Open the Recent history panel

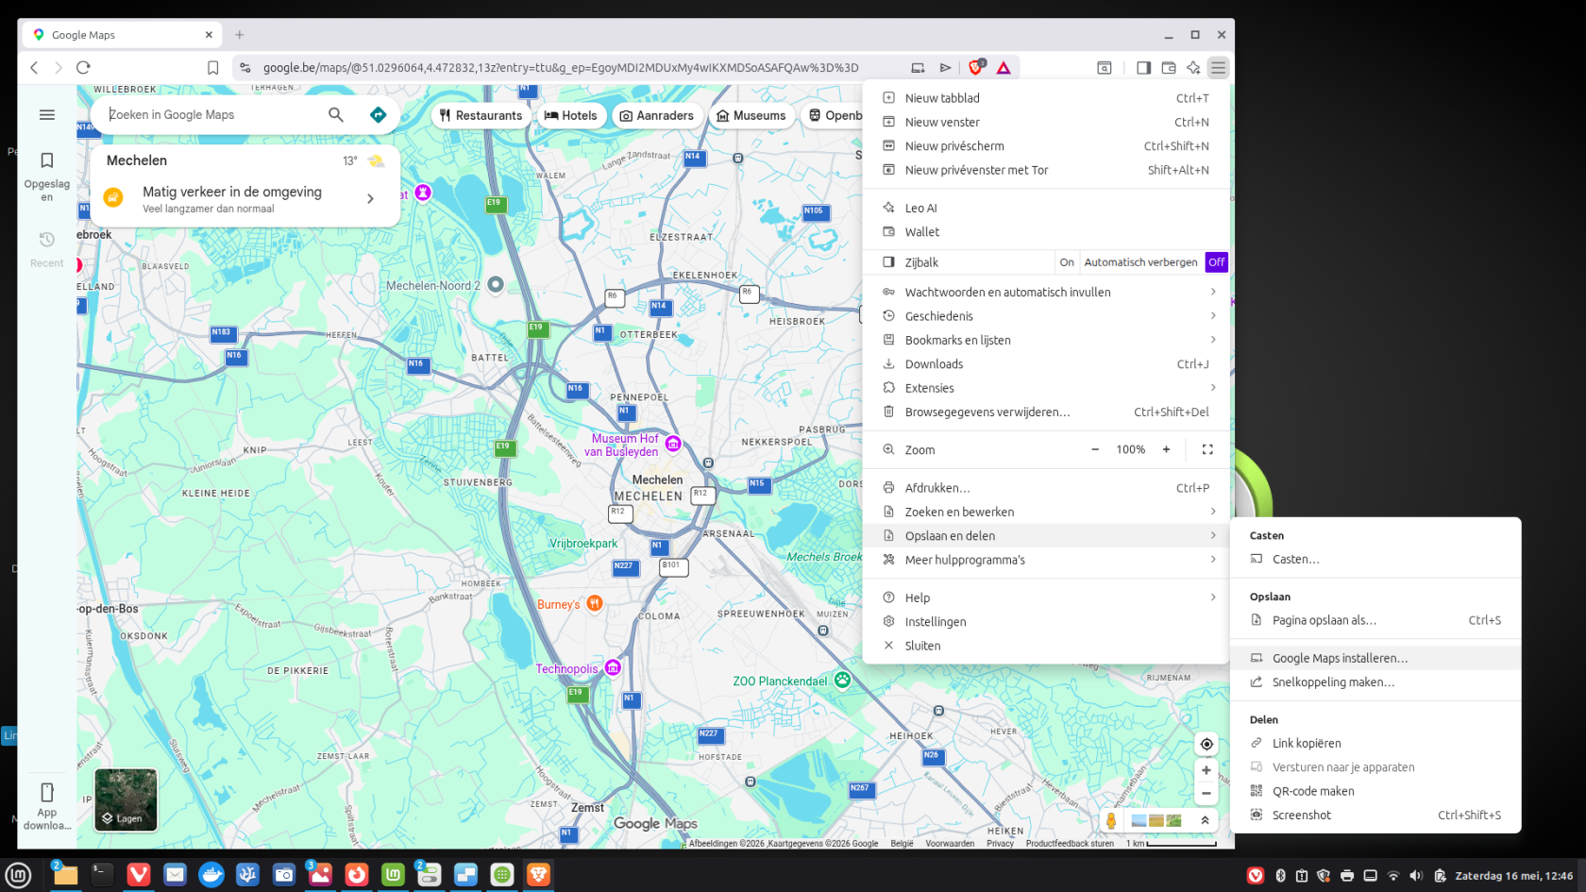coord(47,249)
